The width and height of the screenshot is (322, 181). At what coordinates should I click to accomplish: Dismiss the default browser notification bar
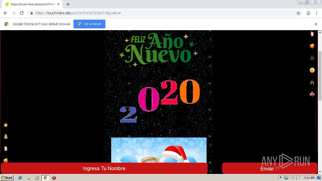tap(316, 24)
